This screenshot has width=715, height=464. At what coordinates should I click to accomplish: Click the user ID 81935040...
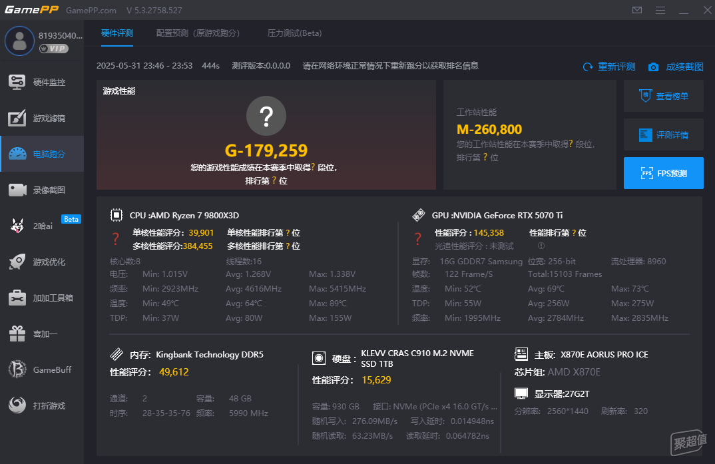point(60,35)
